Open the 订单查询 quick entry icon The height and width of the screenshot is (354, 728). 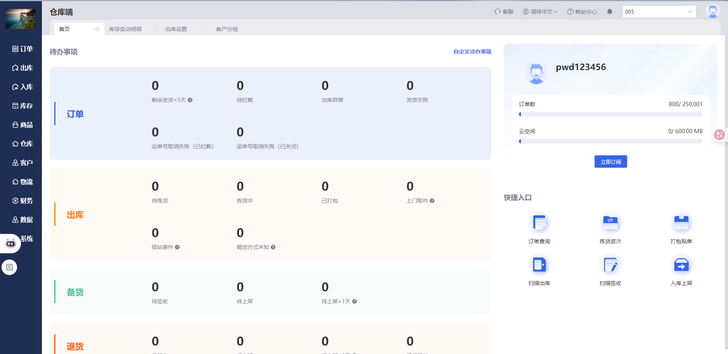click(539, 223)
